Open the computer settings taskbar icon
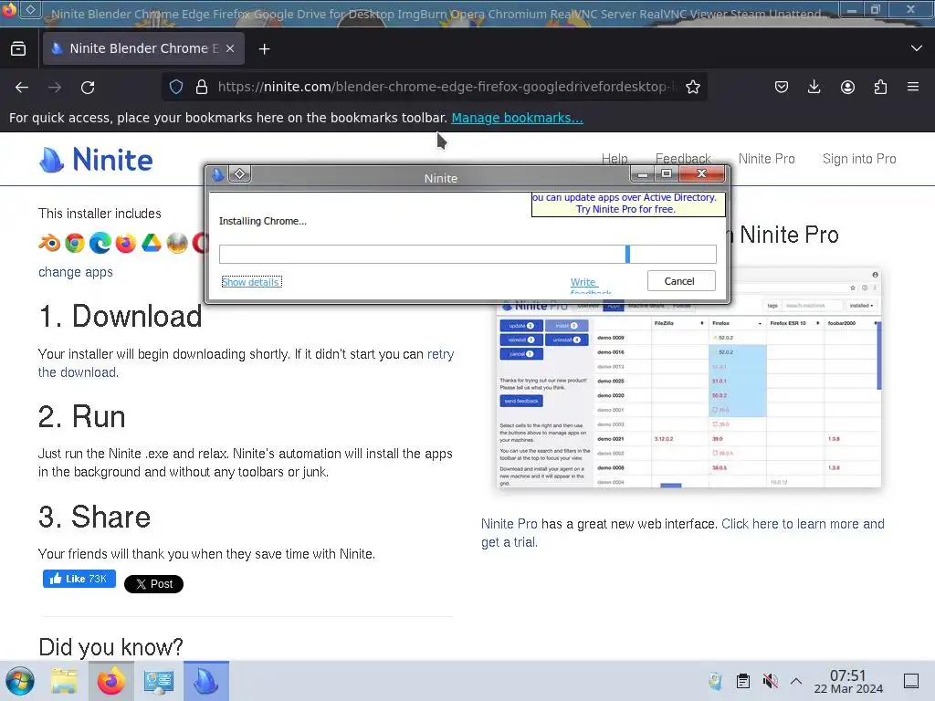 [x=158, y=681]
